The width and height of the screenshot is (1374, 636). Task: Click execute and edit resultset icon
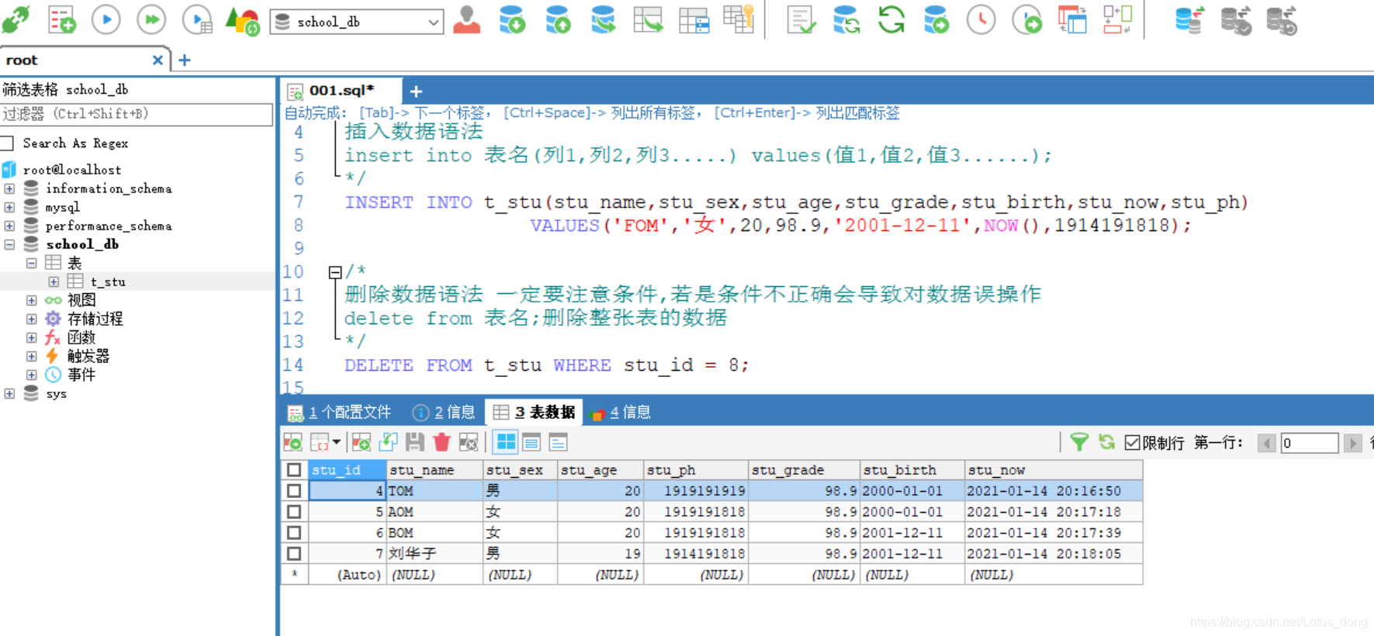click(198, 19)
